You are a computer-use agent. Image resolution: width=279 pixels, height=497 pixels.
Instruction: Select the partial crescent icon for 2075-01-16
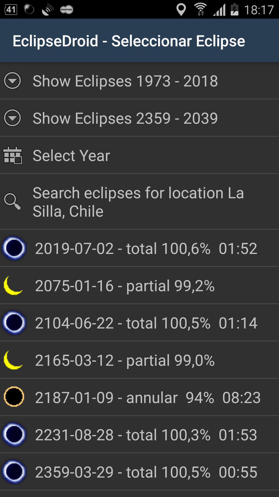[13, 285]
